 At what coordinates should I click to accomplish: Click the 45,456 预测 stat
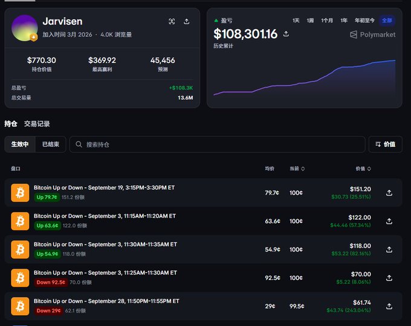pos(163,64)
